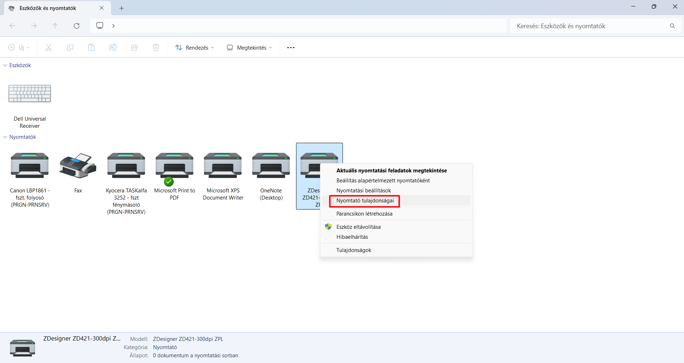Viewport: 684px width, 363px height.
Task: Close the Eszközök és nyomtatók tab
Action: tap(102, 8)
